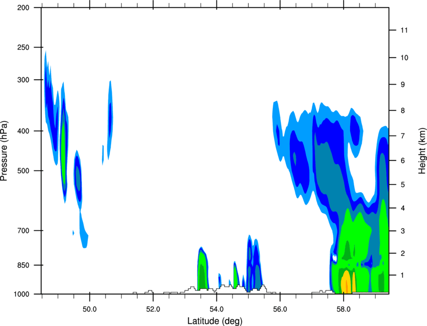Click the 52.0 latitude tick label
The height and width of the screenshot is (326, 427).
pos(153,309)
